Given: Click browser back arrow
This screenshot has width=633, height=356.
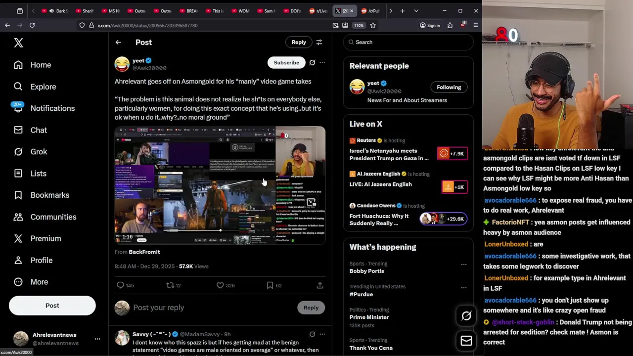Looking at the screenshot, I should click(7, 25).
